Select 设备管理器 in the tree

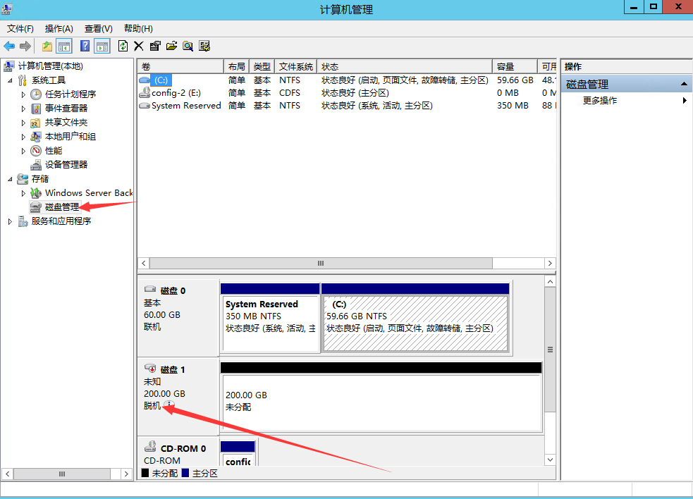66,165
